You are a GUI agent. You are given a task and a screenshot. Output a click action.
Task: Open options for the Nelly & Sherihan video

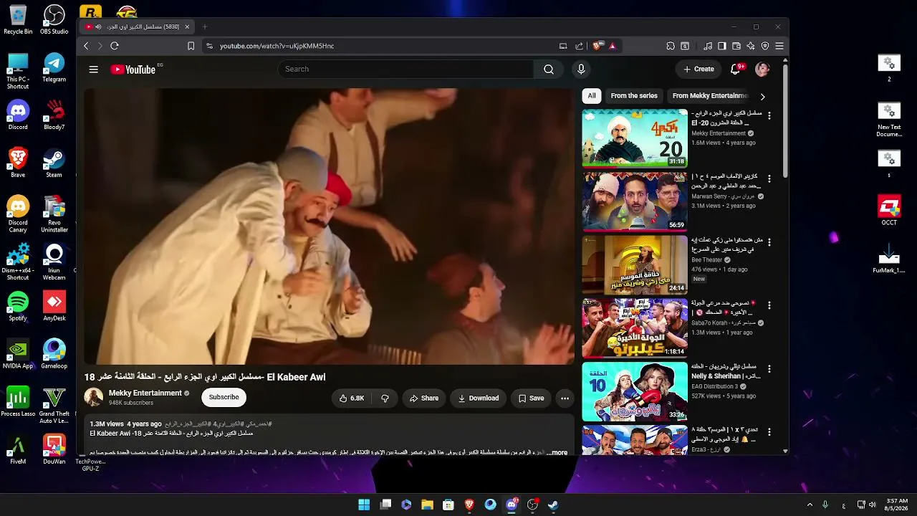point(769,368)
